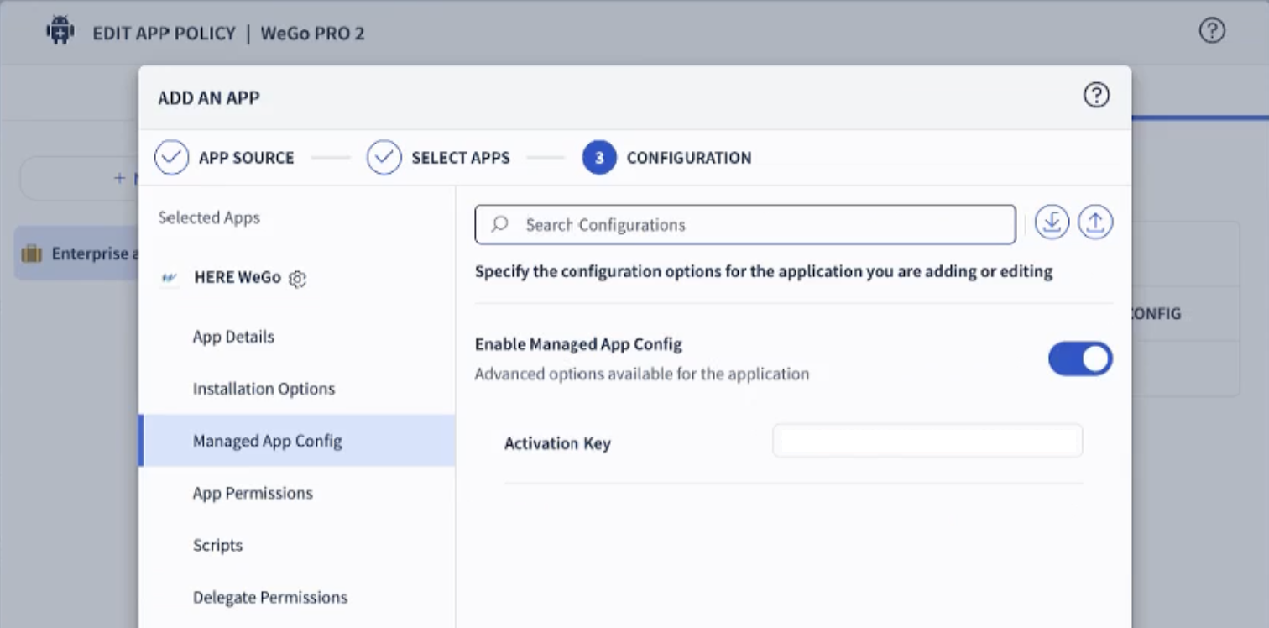This screenshot has height=628, width=1269.
Task: Click "Advanced options available for the application" text
Action: point(642,374)
